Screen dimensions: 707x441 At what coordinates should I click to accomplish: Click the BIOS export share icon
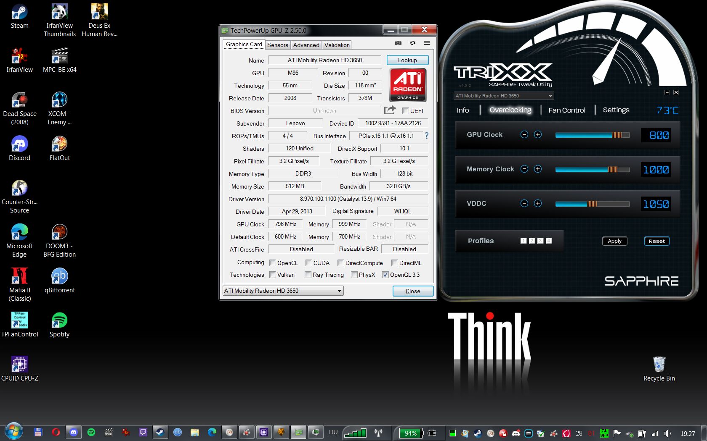pos(390,110)
